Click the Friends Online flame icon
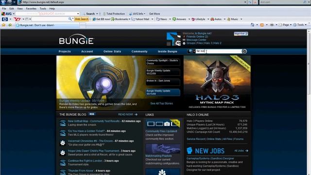 point(184,36)
